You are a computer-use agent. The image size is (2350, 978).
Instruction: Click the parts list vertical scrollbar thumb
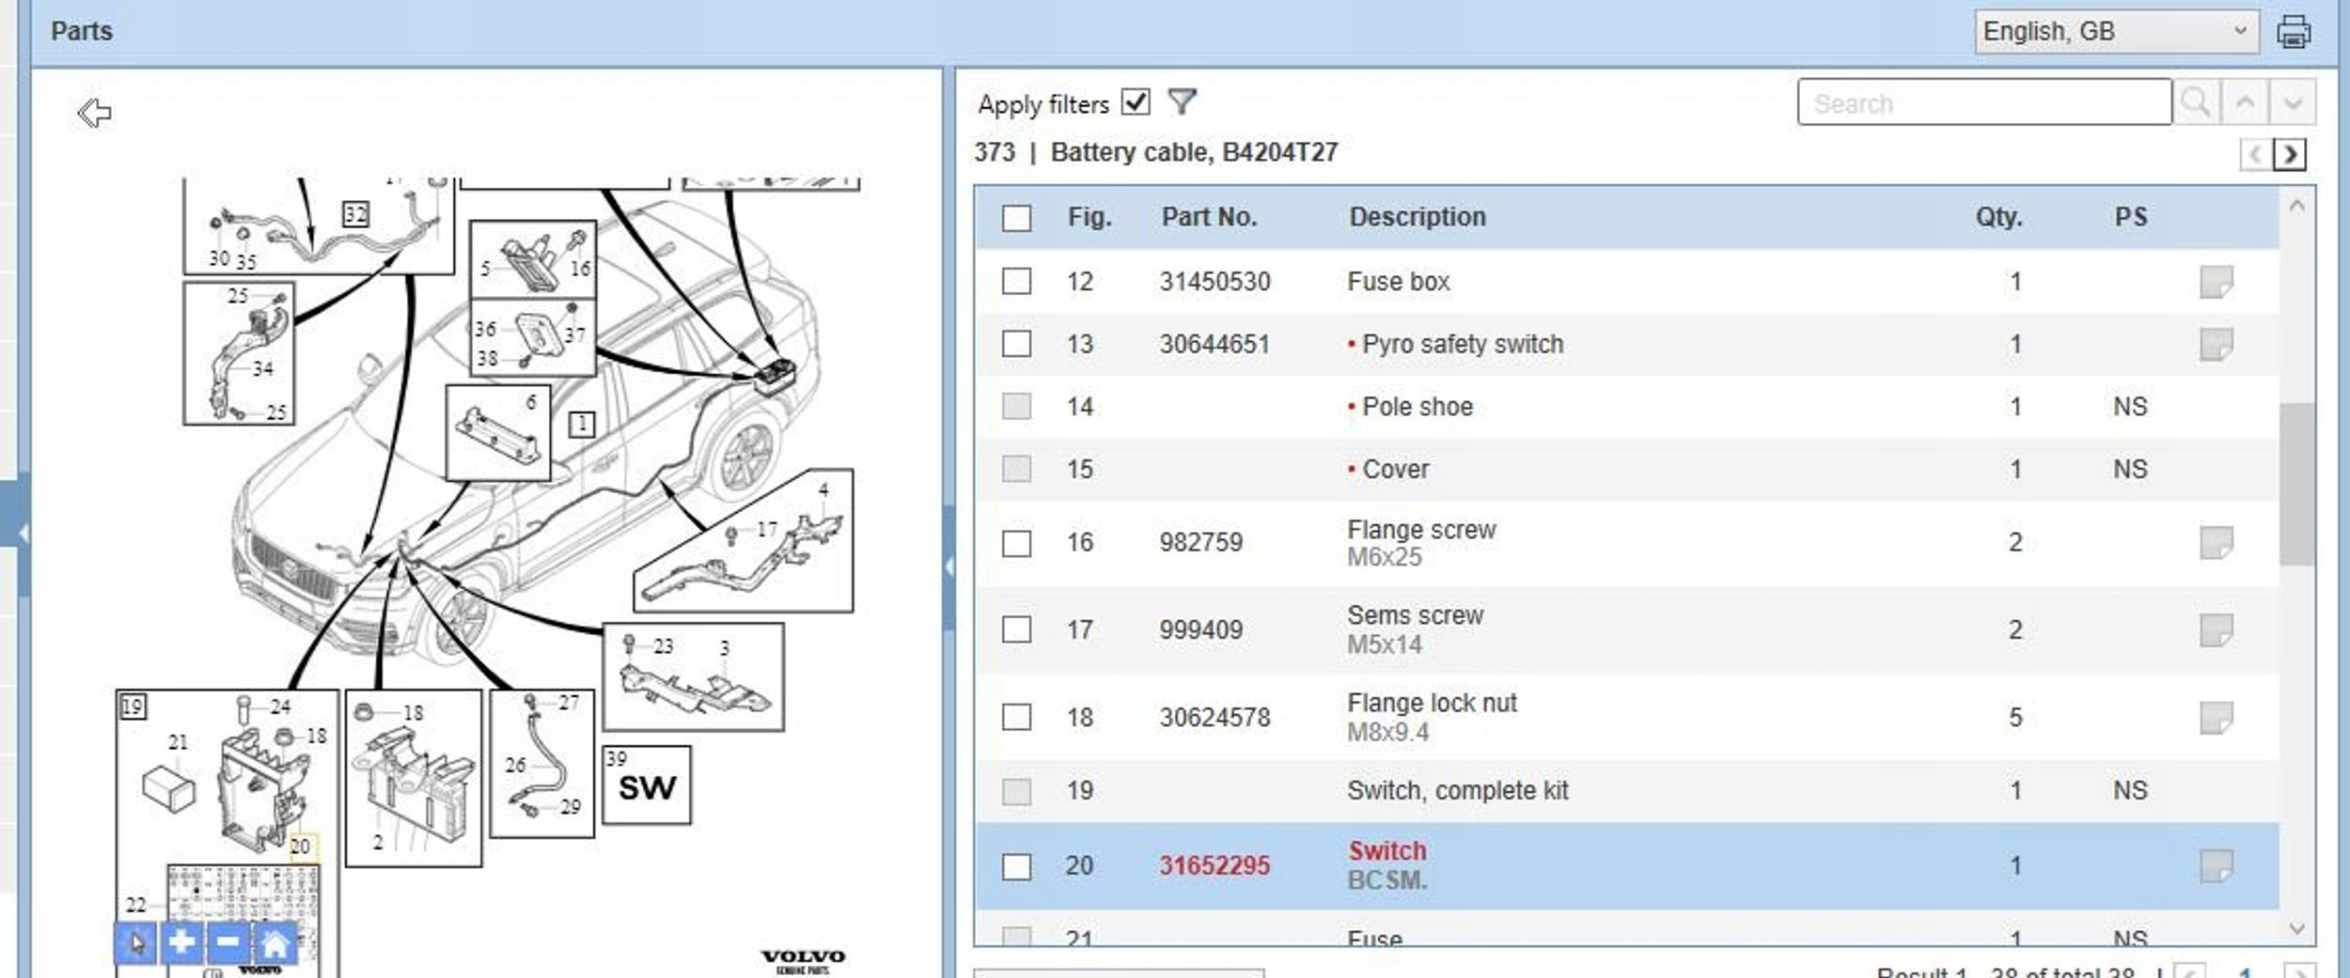pos(2296,484)
